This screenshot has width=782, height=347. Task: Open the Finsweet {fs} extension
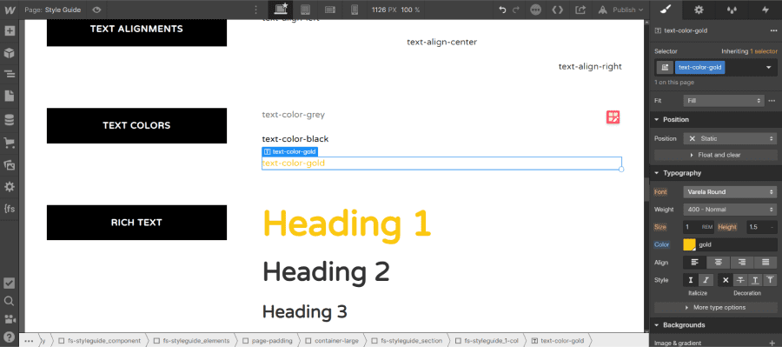(10, 209)
